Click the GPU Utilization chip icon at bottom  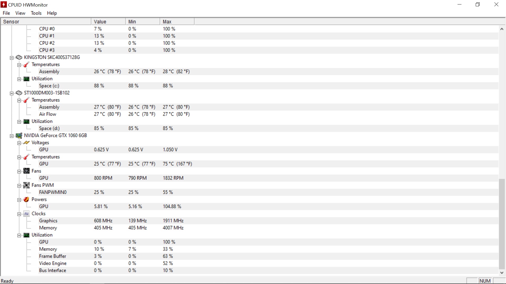tap(26, 235)
